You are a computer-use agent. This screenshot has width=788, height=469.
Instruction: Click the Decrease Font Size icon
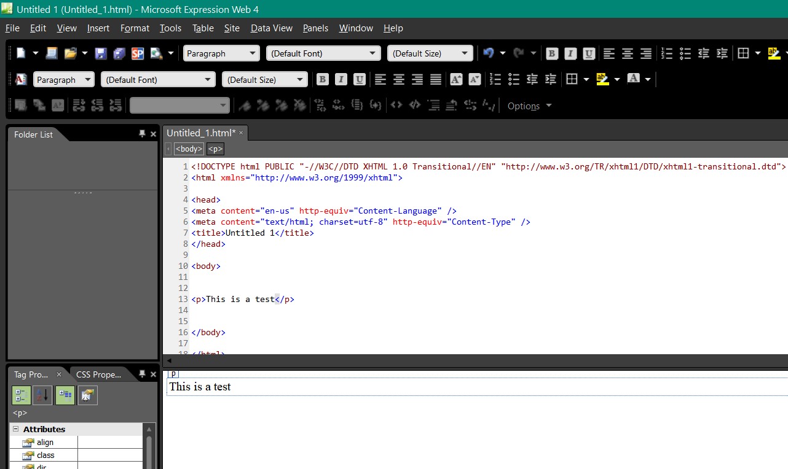(x=475, y=79)
